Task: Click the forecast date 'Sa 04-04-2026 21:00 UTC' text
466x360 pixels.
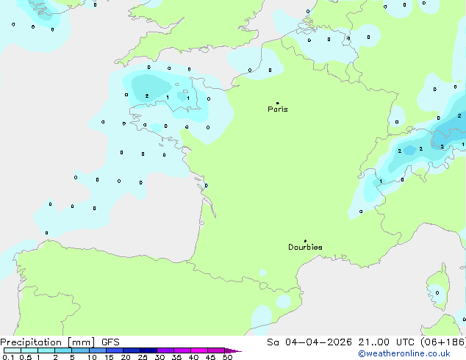Action: tap(340, 342)
